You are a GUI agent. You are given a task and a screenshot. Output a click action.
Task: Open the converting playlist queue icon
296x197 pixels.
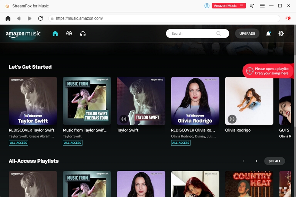pyautogui.click(x=252, y=6)
